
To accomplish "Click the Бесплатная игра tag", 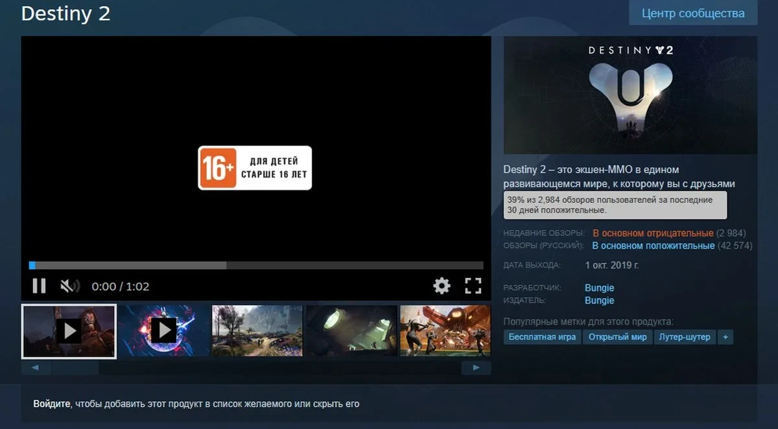I will pos(542,337).
